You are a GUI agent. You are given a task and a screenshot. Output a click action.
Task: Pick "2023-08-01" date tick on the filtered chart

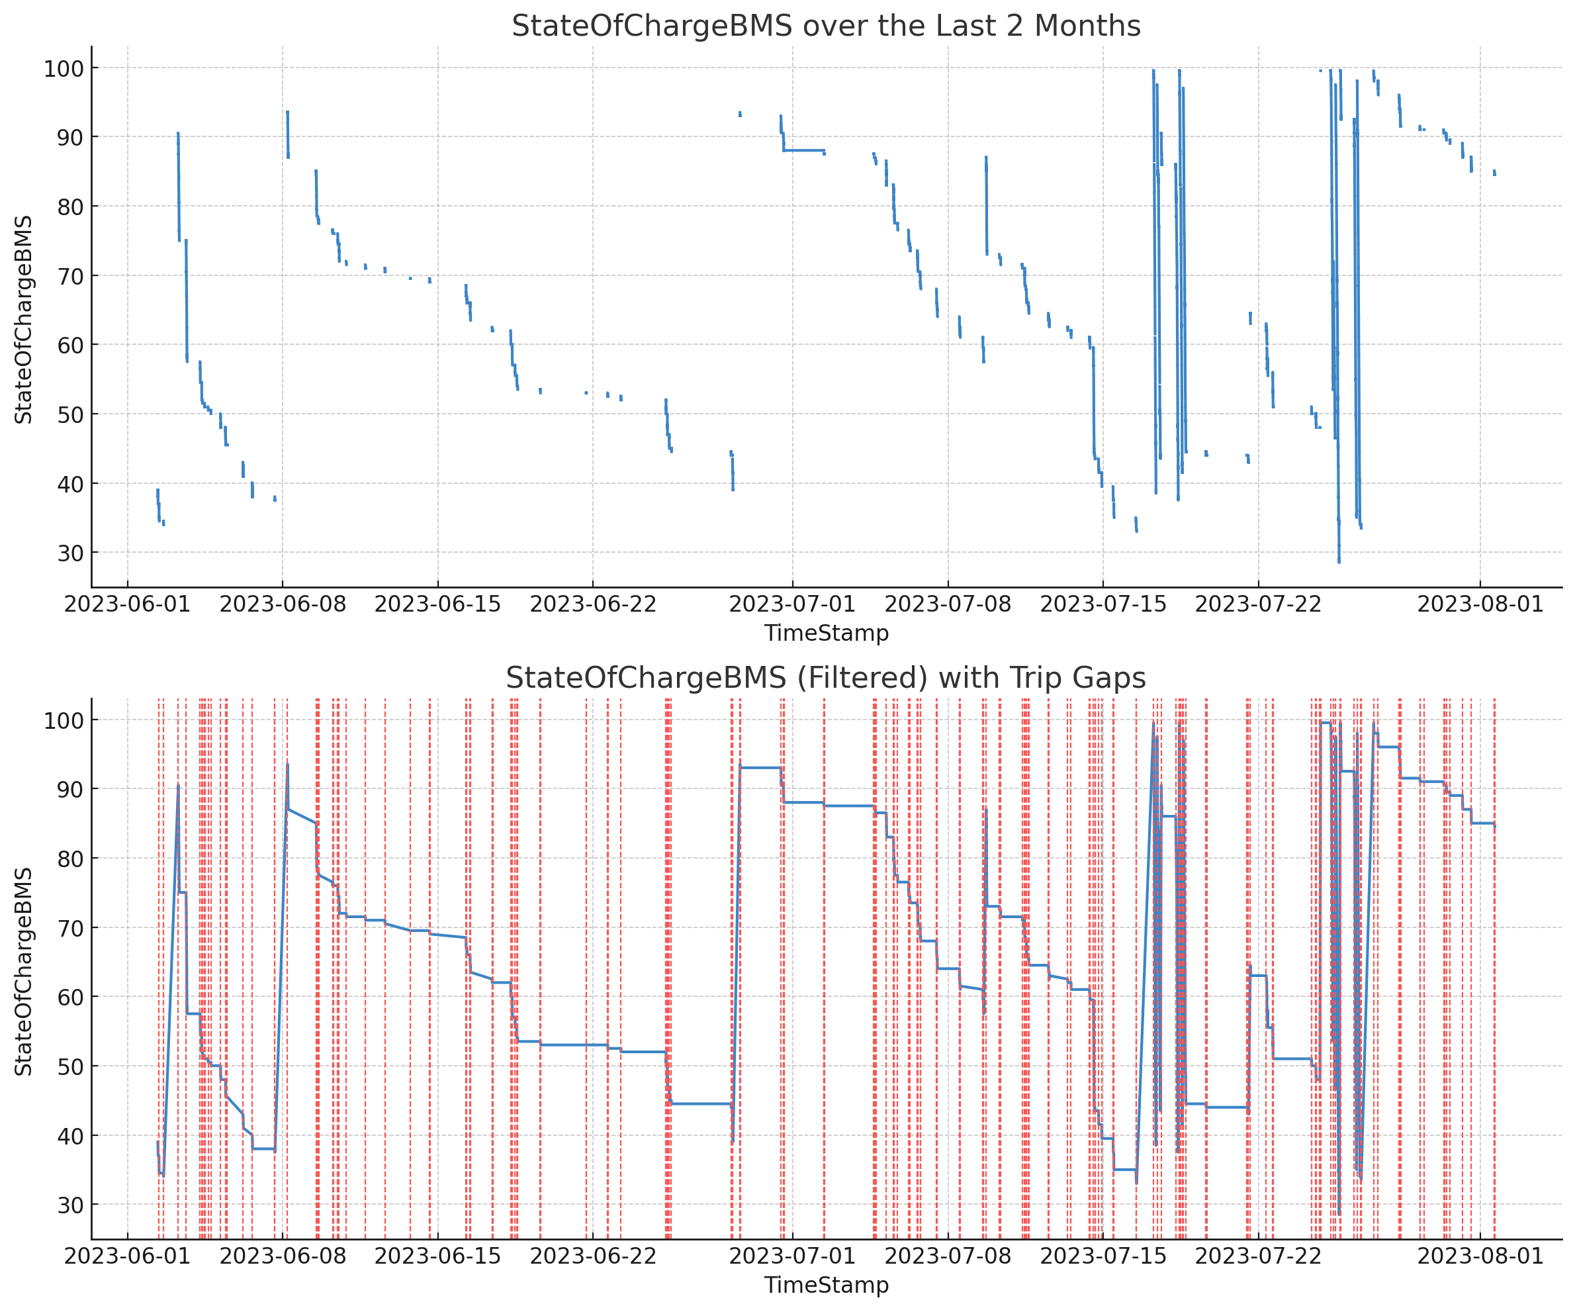tap(1480, 1256)
